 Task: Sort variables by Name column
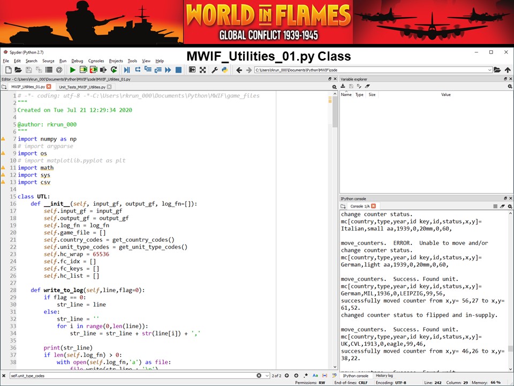[x=346, y=94]
